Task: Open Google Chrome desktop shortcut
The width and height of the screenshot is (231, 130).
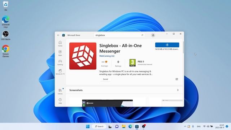Action: pyautogui.click(x=6, y=51)
